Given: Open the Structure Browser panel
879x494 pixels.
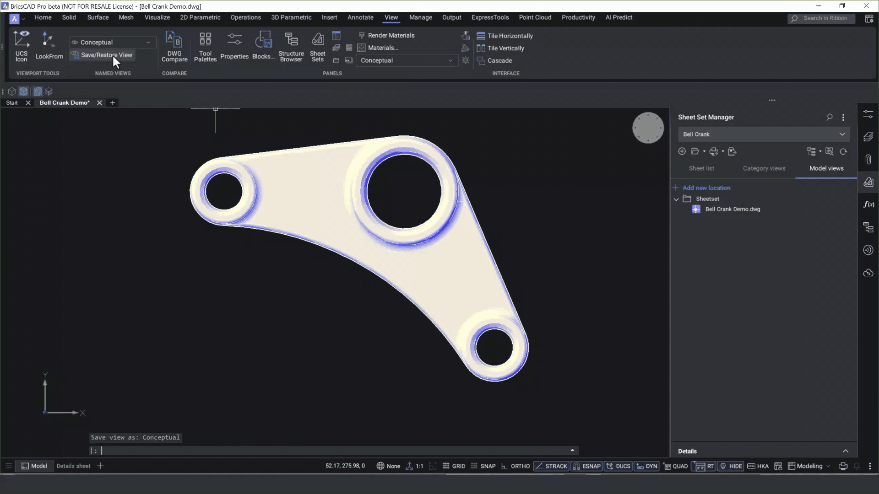Looking at the screenshot, I should coord(291,46).
